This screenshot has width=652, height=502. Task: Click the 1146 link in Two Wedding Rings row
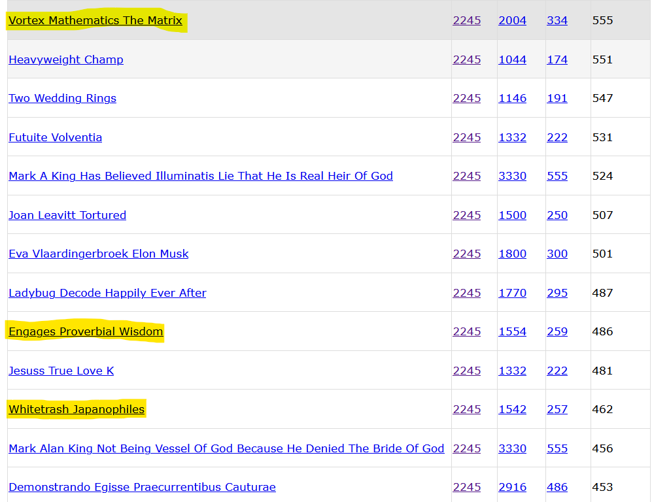[x=512, y=98]
